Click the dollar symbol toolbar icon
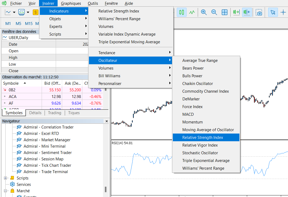Image resolution: width=288 pixels, height=197 pixels. (x=35, y=12)
